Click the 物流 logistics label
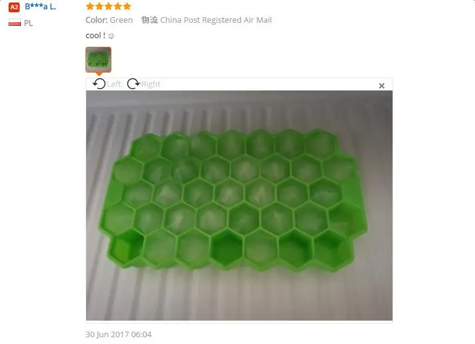Image resolution: width=475 pixels, height=344 pixels. 150,20
